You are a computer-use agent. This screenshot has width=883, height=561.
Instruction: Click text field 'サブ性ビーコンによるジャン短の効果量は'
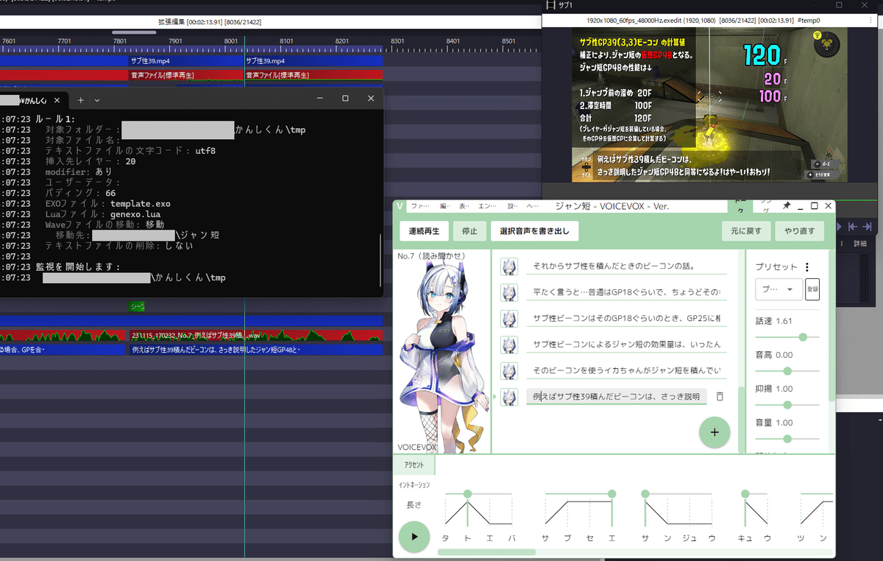point(626,345)
